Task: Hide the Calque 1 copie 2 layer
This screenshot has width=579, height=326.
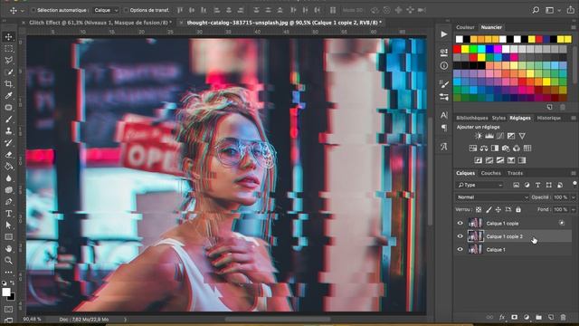Action: point(460,236)
